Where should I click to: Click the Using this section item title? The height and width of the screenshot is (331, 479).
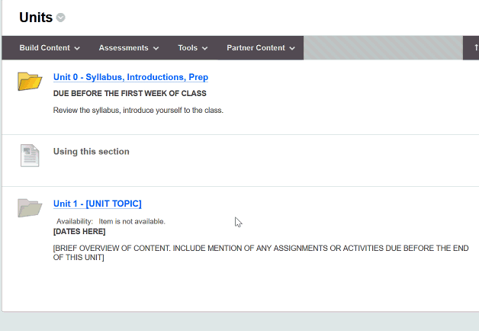92,152
